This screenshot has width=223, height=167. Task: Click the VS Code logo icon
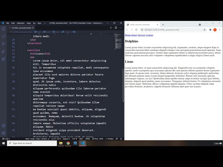click(x=2, y=23)
